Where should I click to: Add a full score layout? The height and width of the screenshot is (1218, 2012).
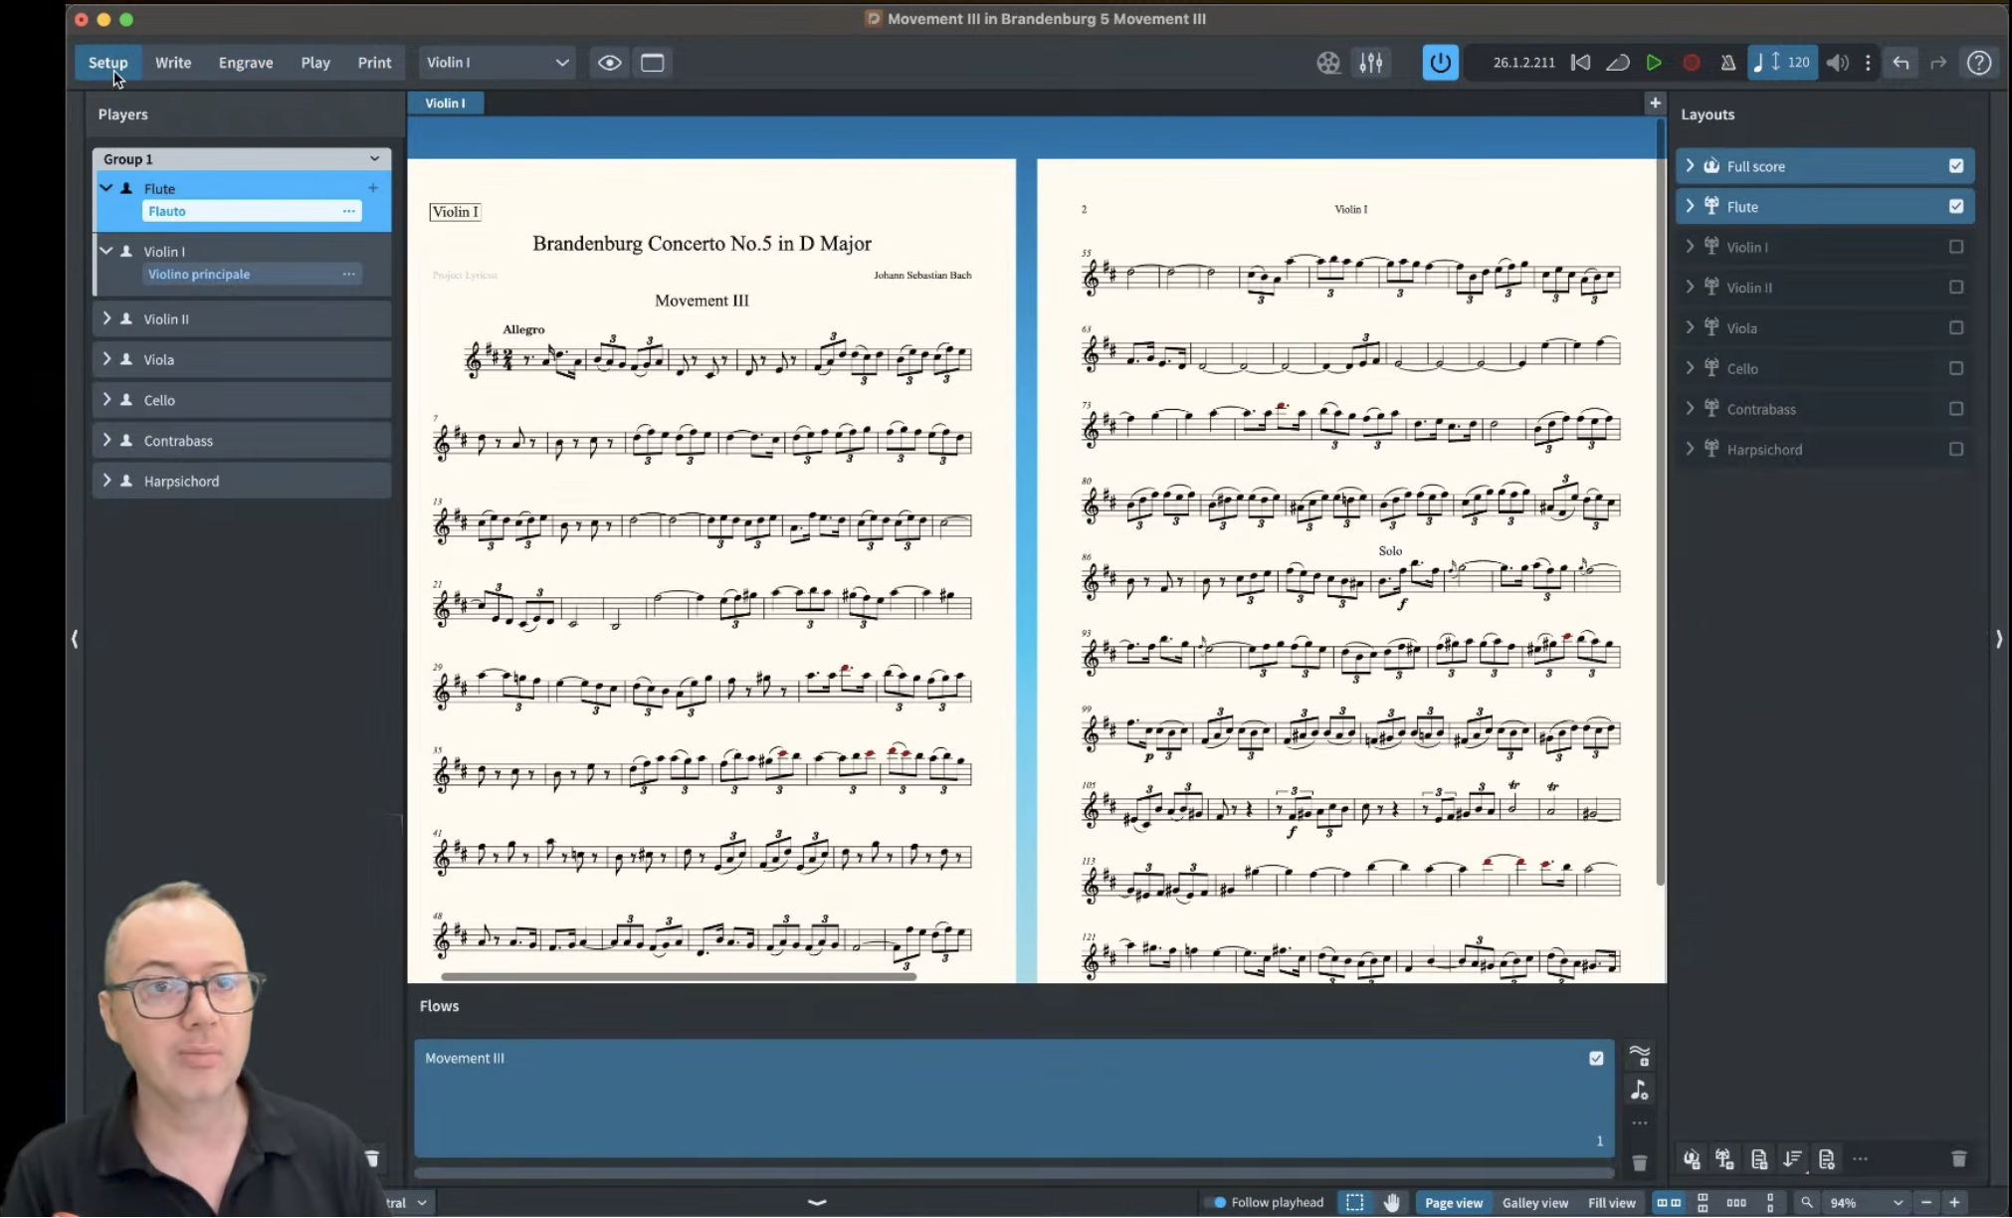pos(1691,1158)
